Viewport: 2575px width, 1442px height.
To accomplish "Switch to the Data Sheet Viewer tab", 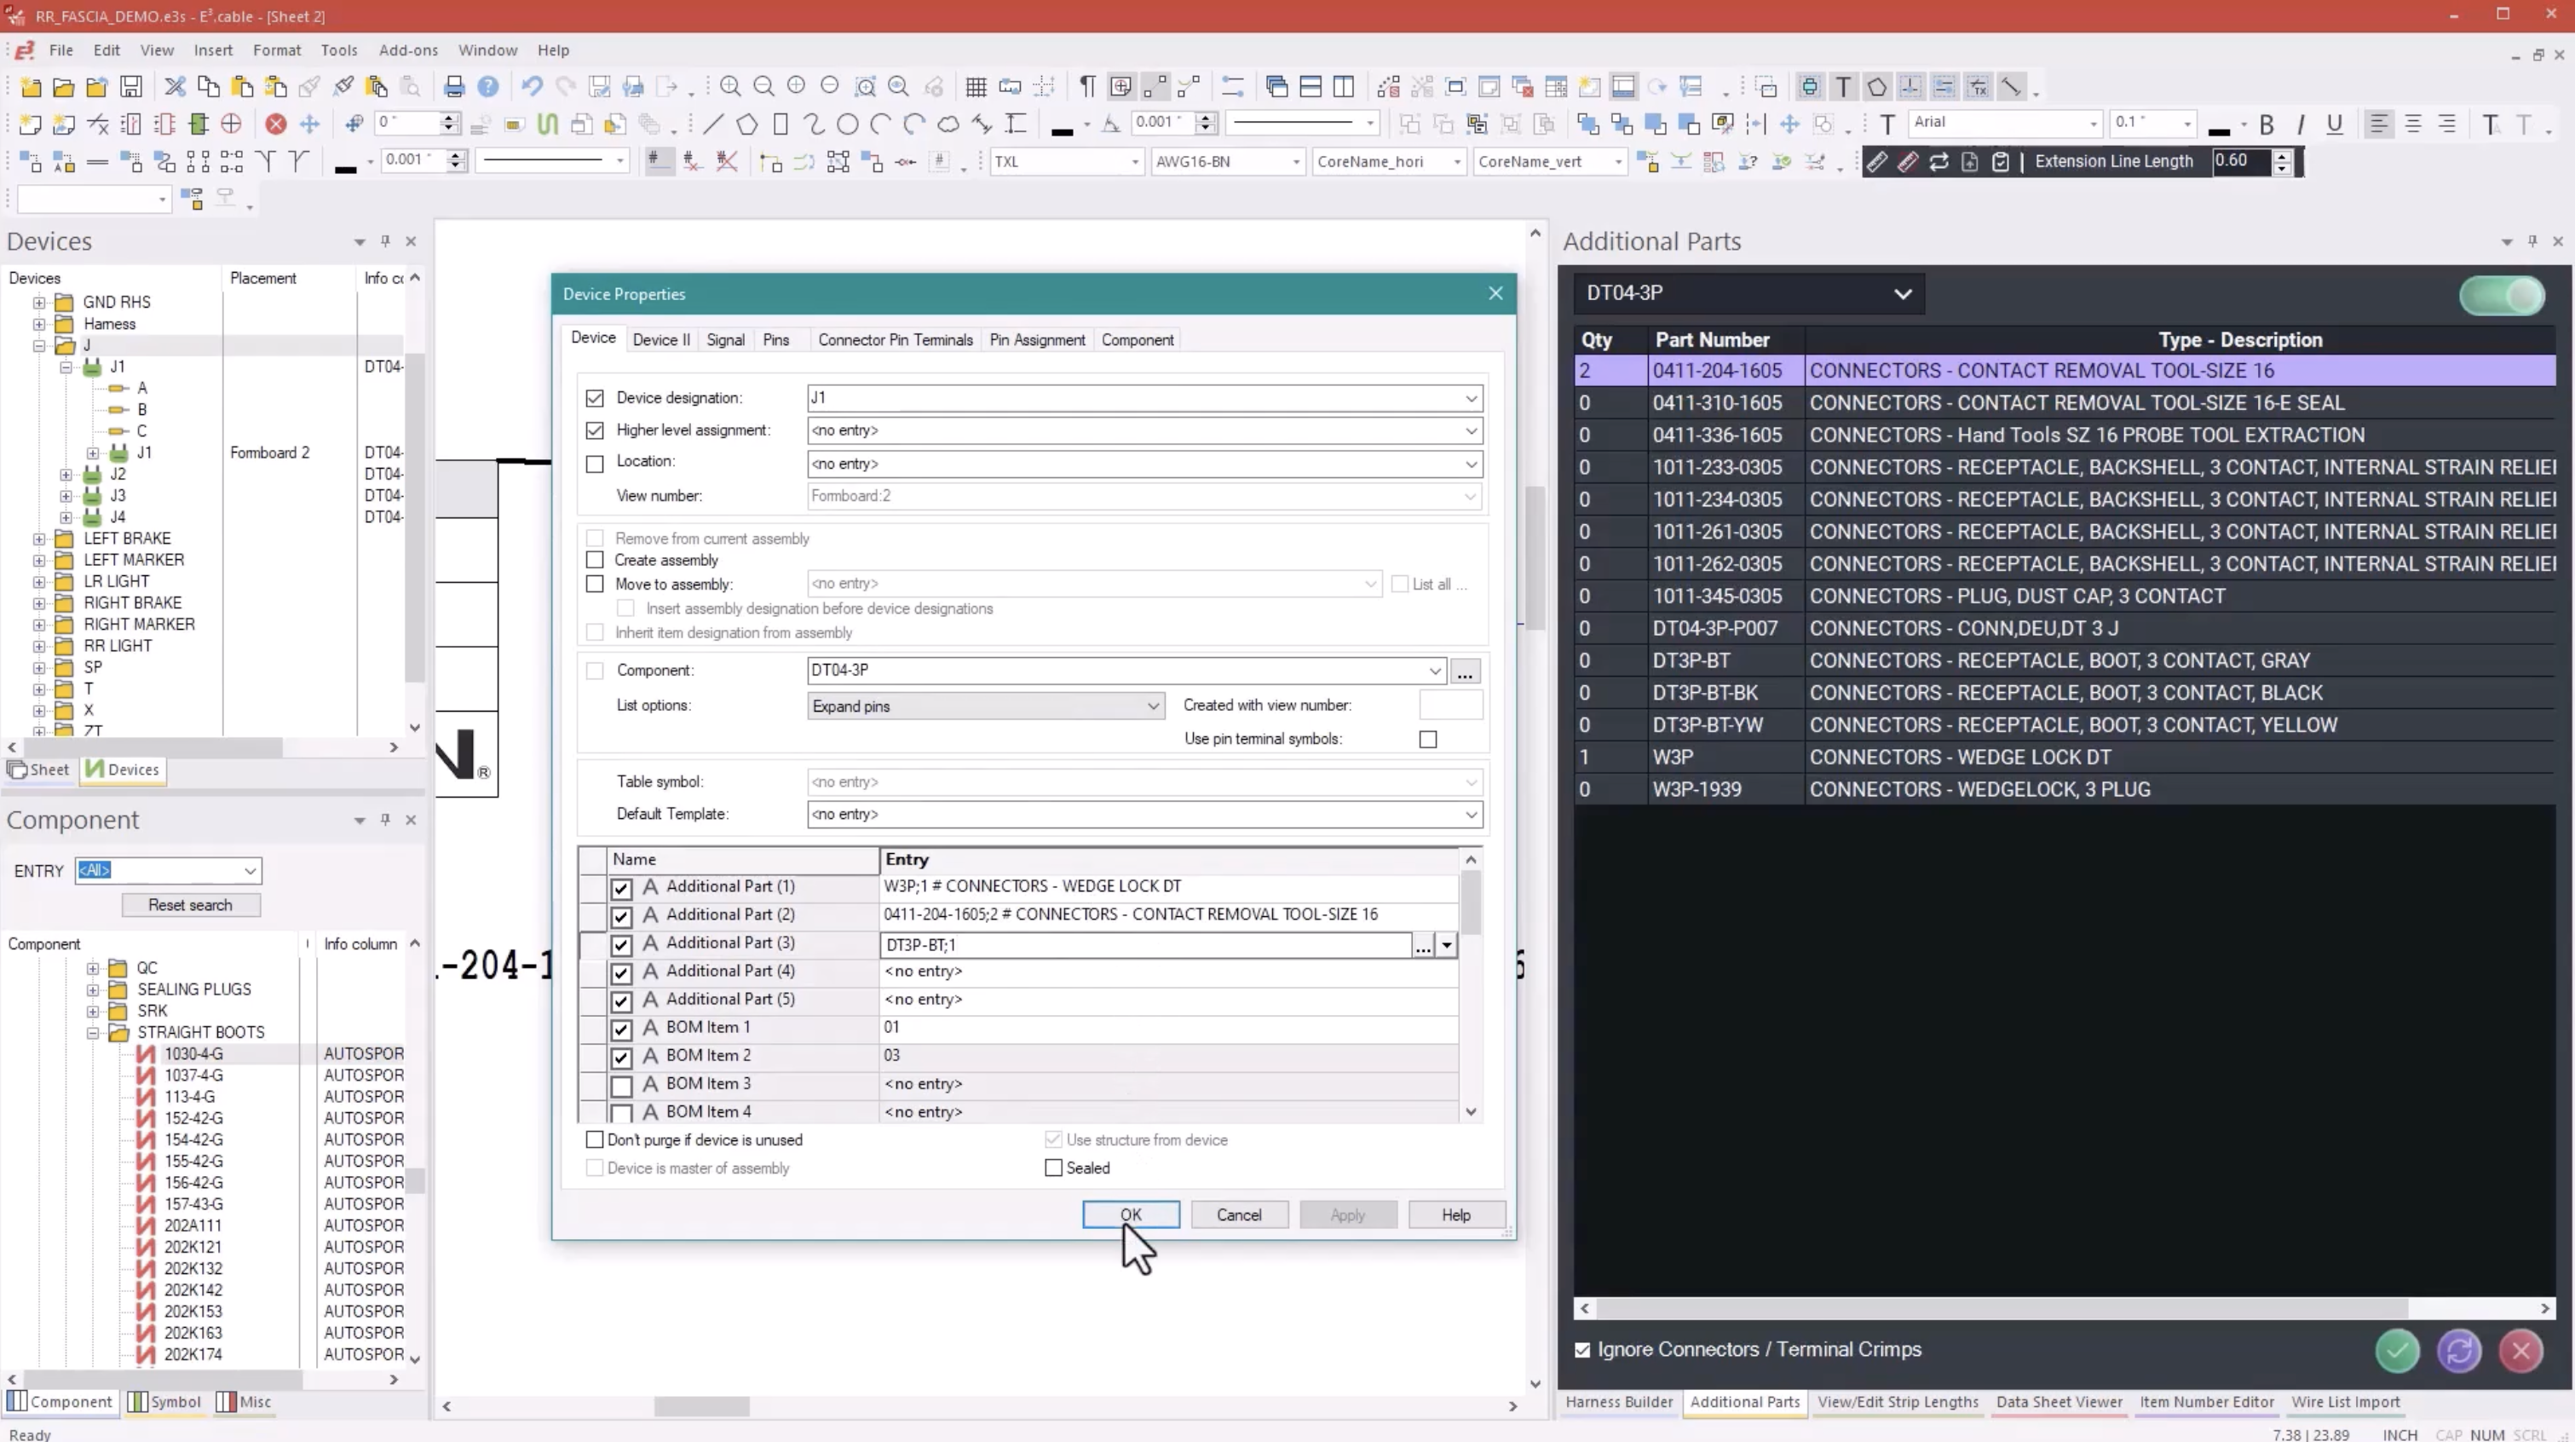I will pos(2058,1402).
